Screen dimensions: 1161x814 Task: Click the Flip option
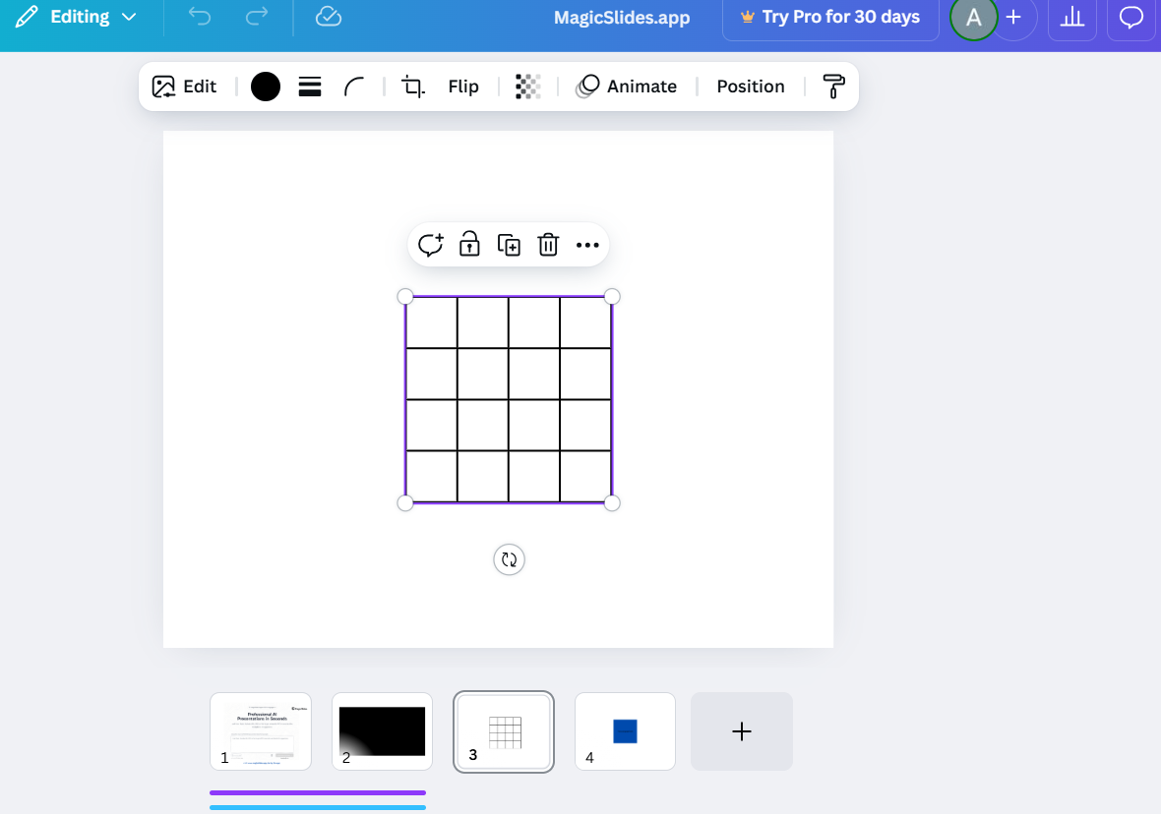(463, 87)
